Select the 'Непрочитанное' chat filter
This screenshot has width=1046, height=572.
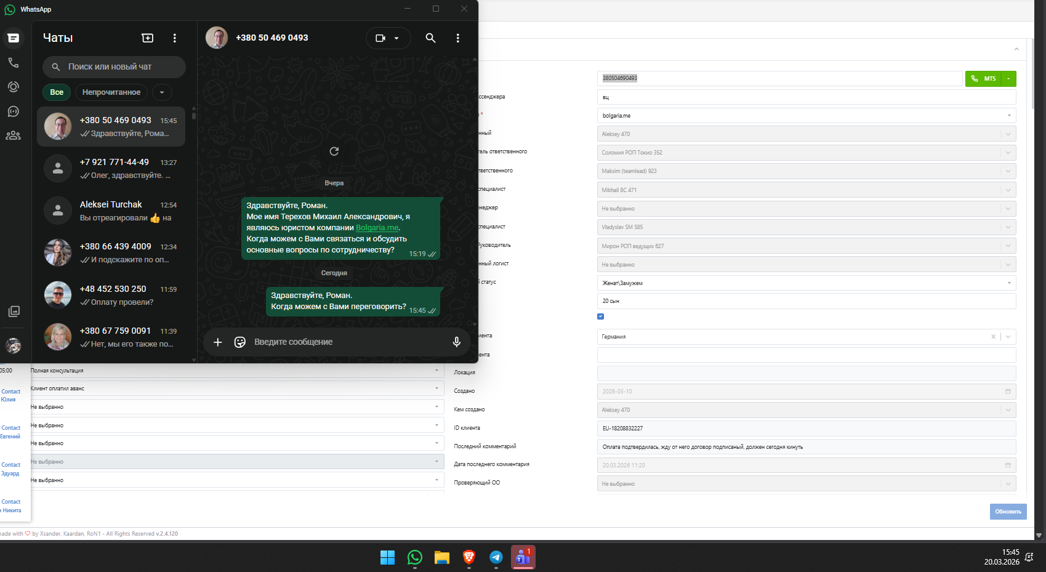(111, 92)
